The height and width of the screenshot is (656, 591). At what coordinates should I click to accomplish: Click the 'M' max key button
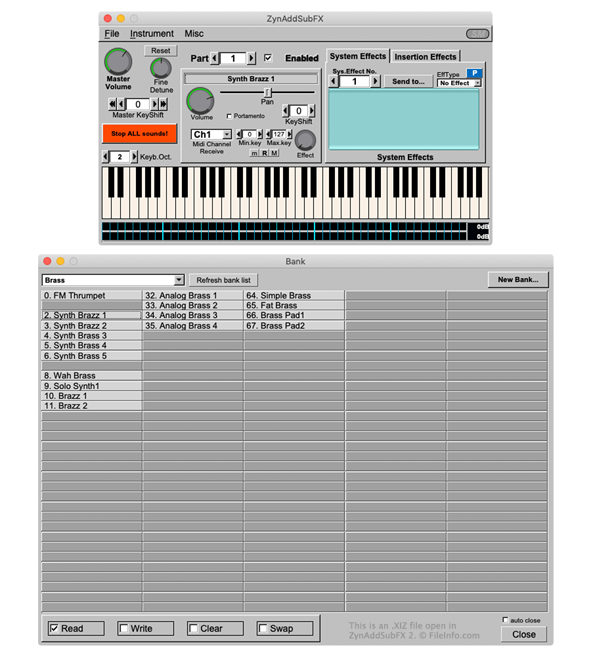click(x=274, y=153)
